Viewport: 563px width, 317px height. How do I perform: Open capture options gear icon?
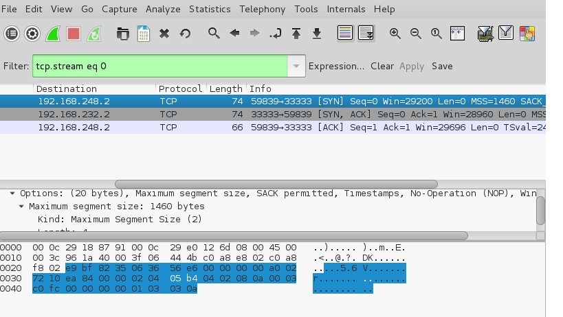pos(32,33)
